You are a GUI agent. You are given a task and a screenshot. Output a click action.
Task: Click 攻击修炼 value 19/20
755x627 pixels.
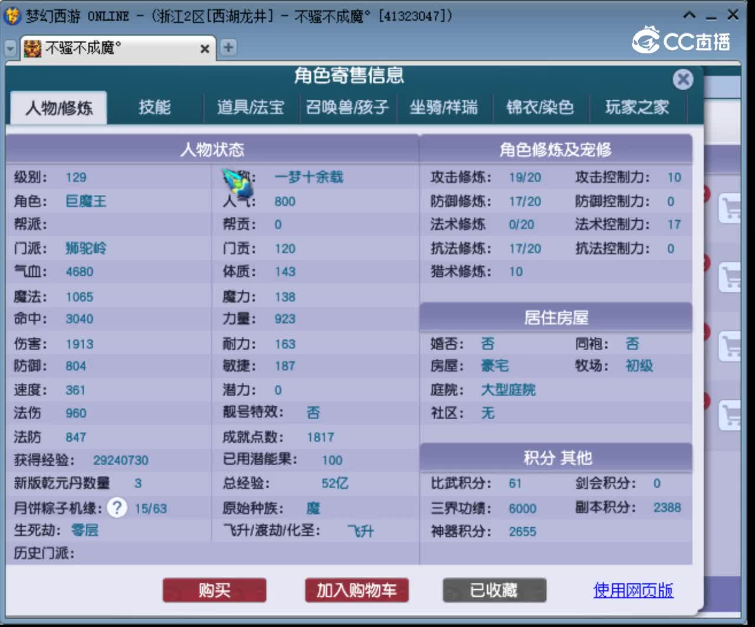click(x=525, y=177)
